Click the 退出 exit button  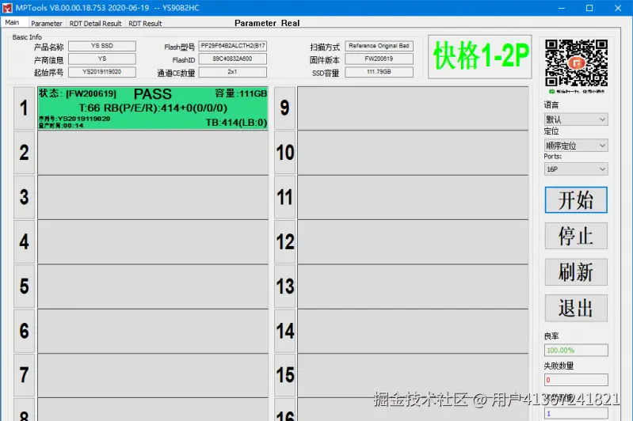click(576, 308)
